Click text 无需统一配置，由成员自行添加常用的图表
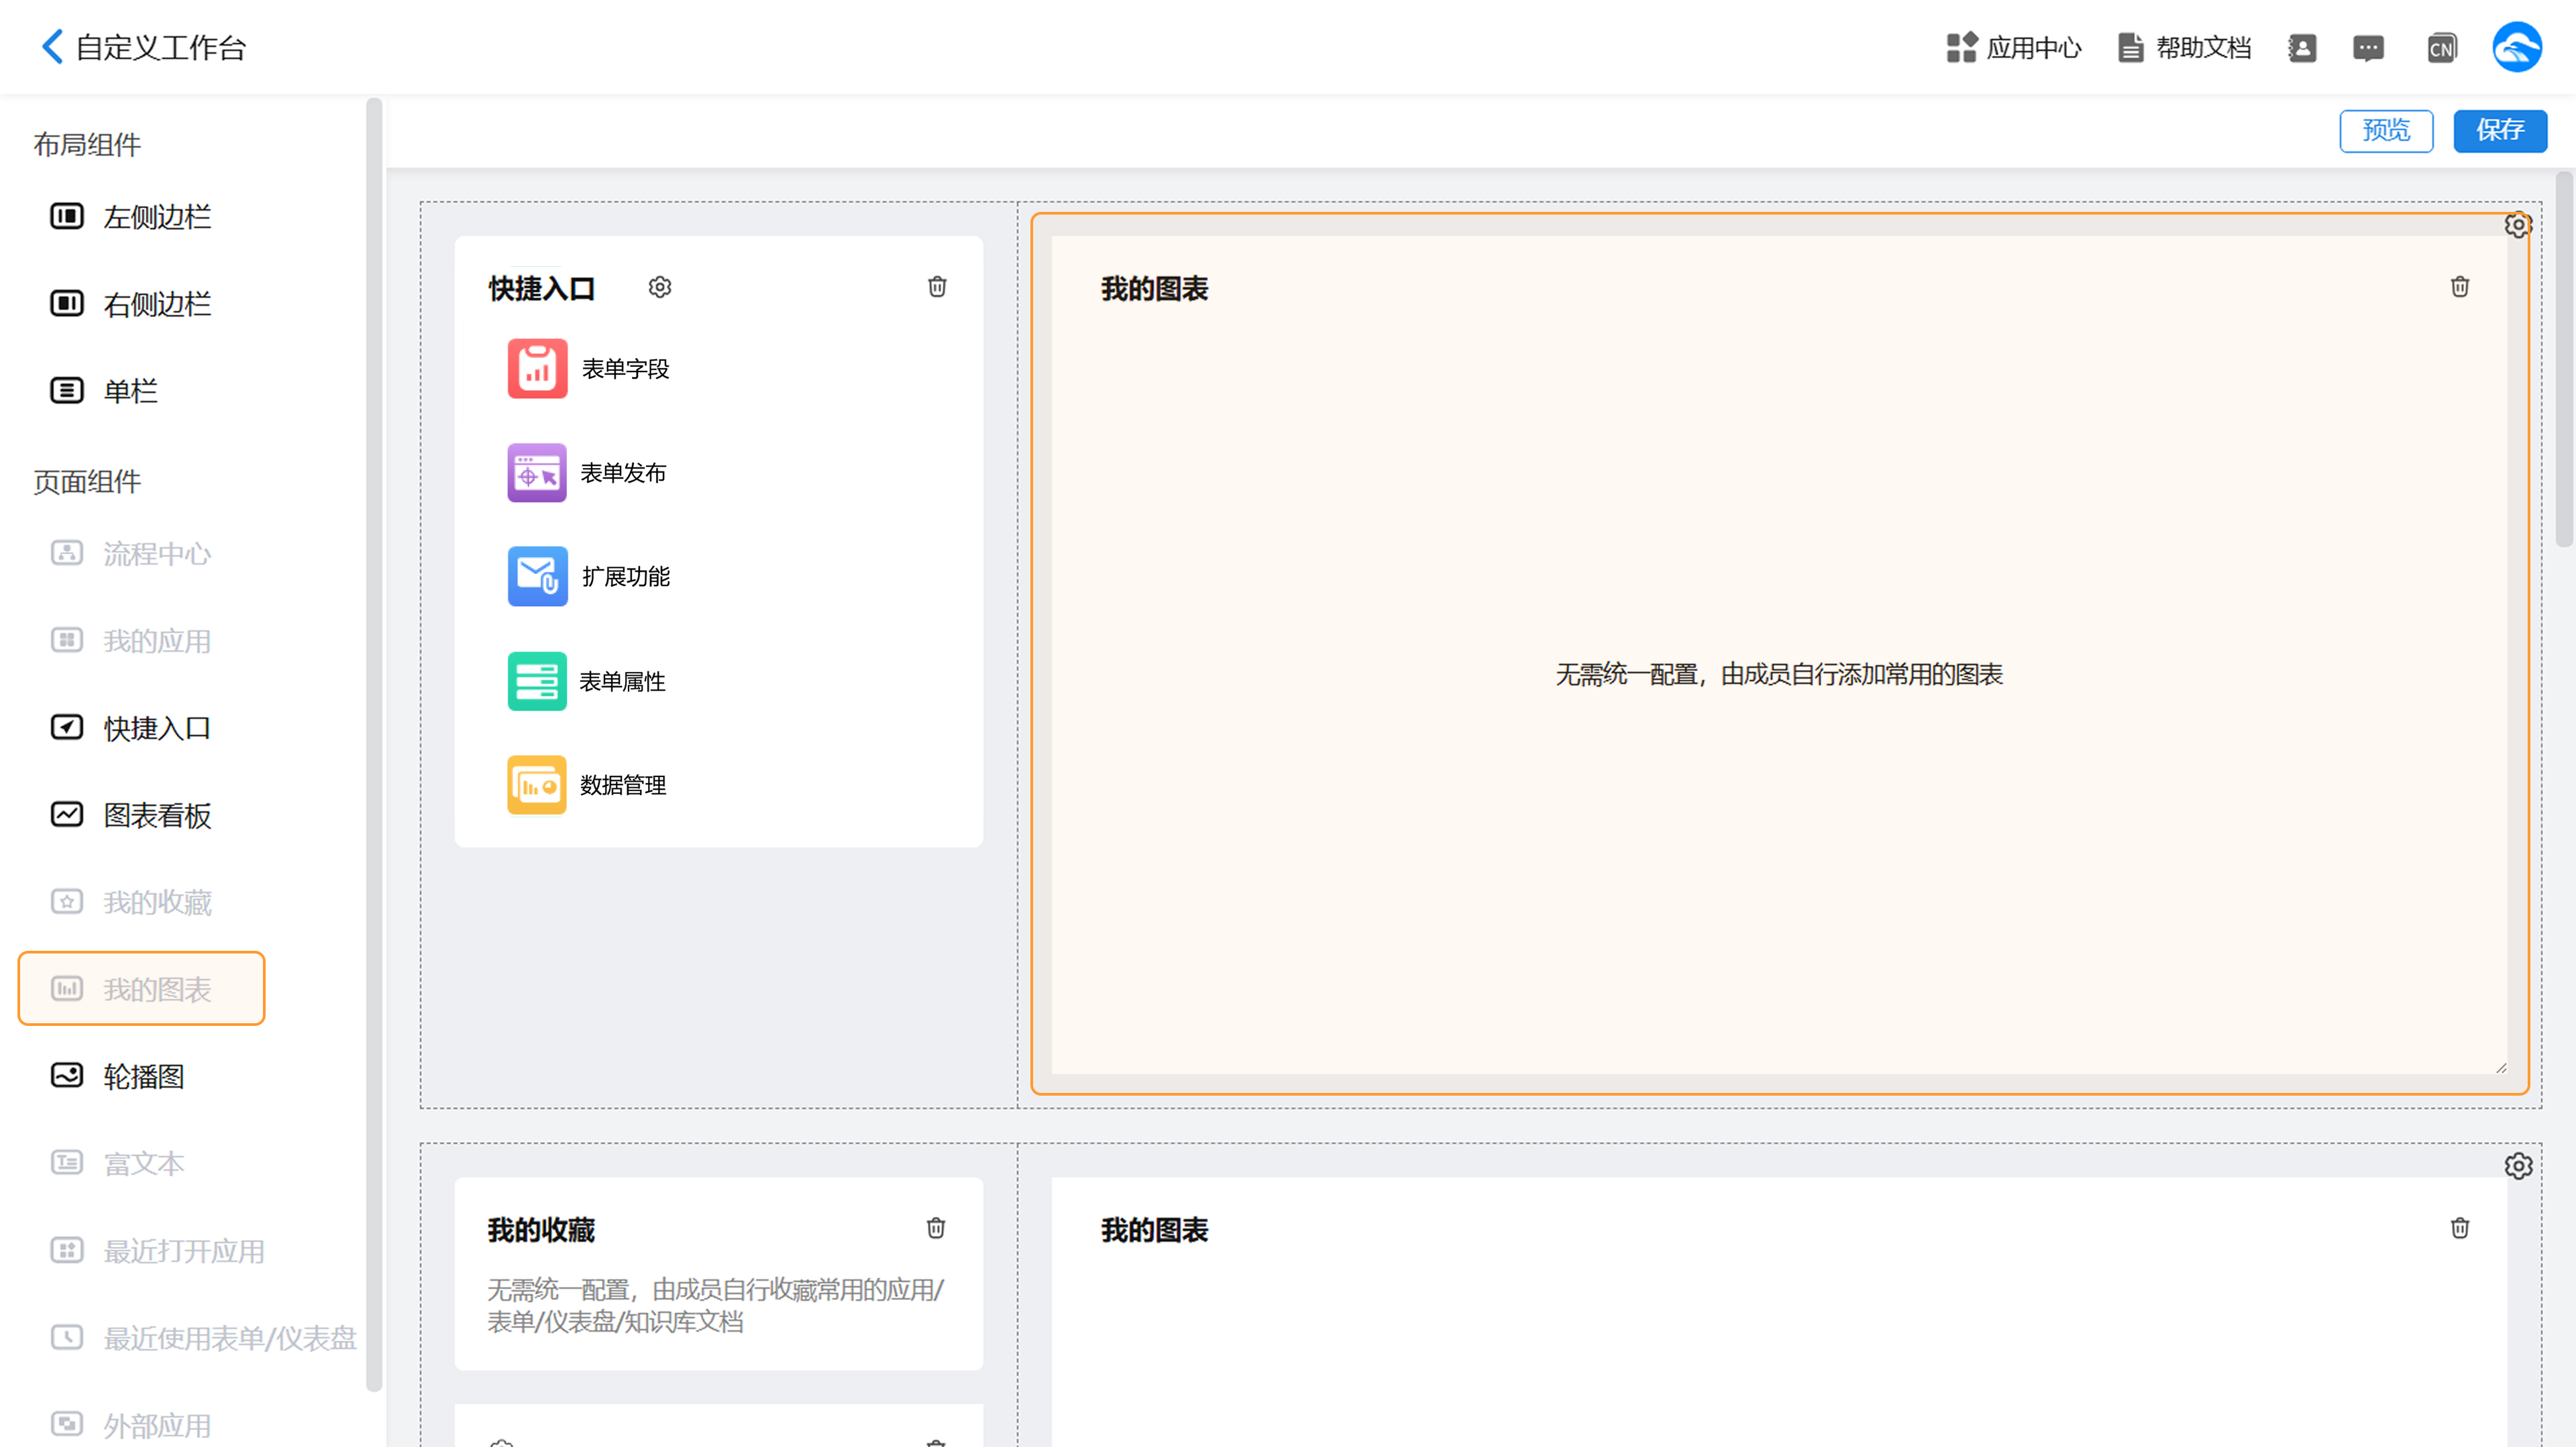This screenshot has height=1447, width=2576. click(1779, 675)
